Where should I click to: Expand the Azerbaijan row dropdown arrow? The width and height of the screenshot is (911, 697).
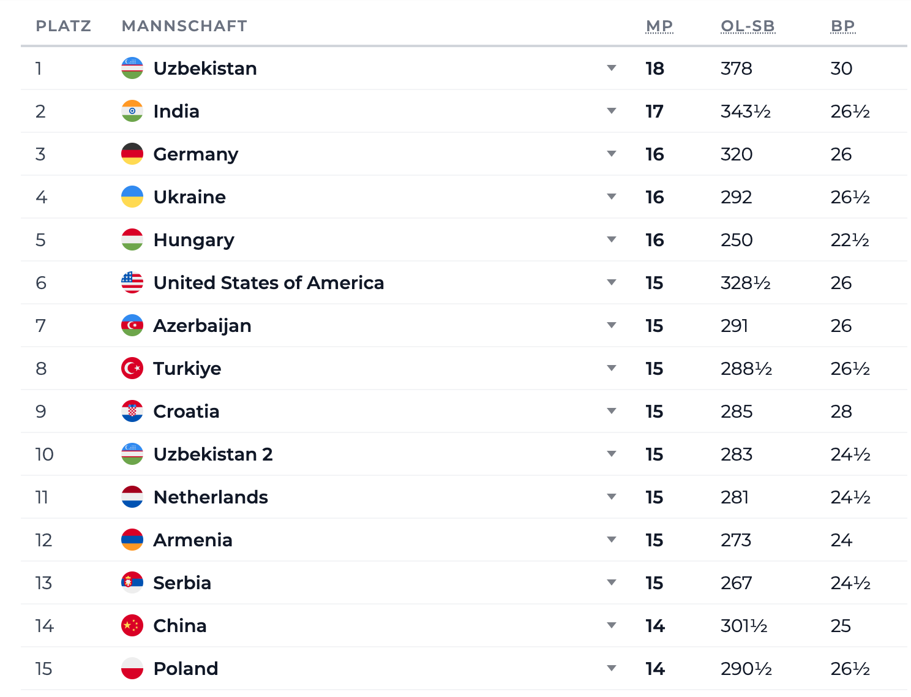click(x=612, y=325)
